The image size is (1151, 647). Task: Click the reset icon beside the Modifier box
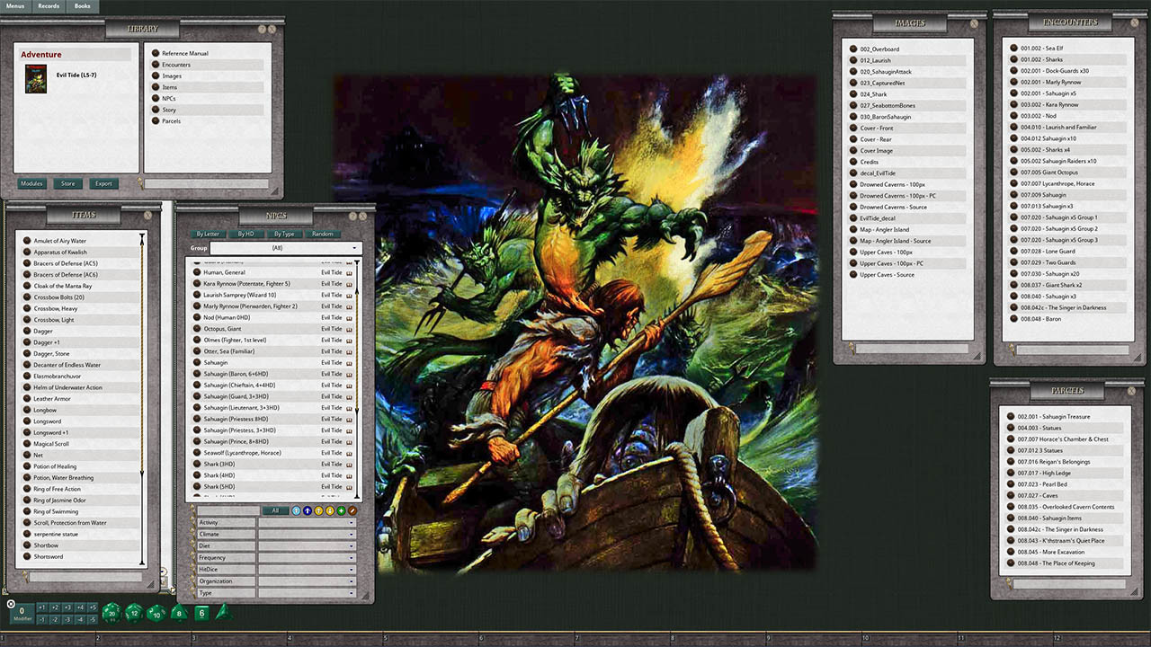(x=9, y=603)
